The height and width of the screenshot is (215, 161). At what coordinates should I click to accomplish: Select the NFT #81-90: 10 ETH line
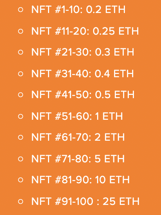coord(80,180)
